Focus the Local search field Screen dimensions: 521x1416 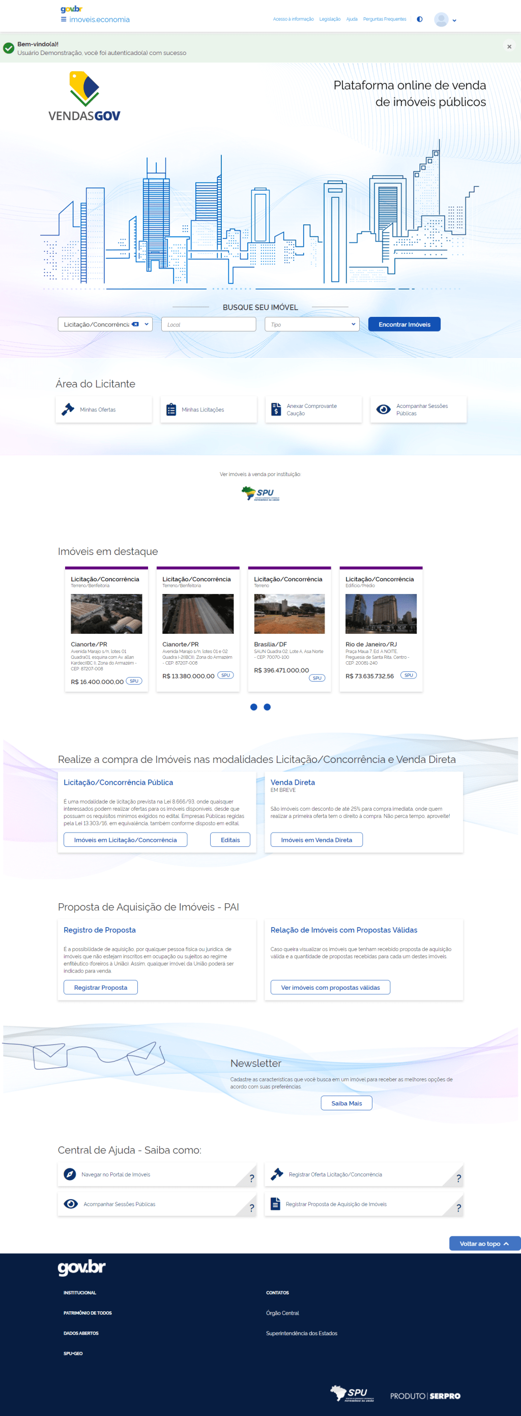pos(209,324)
